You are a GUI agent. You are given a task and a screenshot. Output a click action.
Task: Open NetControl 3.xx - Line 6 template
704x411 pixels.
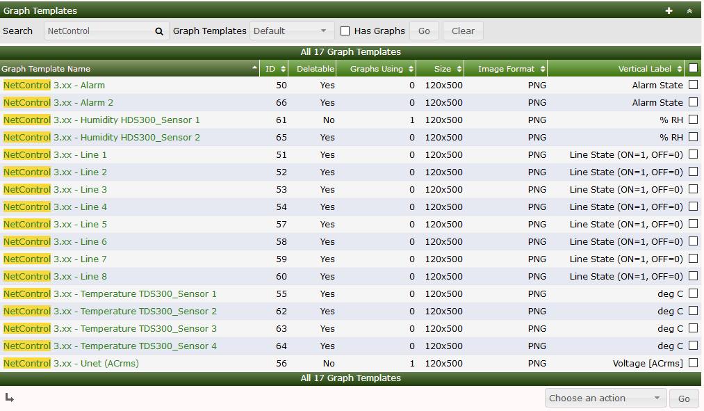click(55, 241)
